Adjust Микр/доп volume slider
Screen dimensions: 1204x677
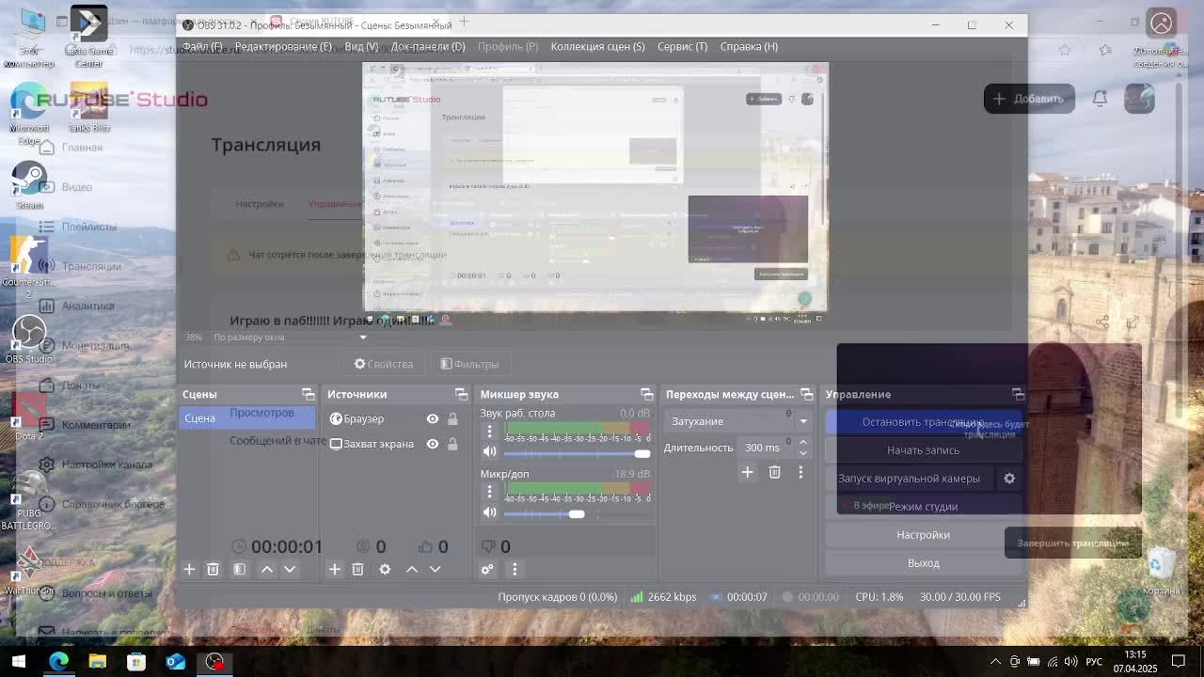click(x=577, y=512)
